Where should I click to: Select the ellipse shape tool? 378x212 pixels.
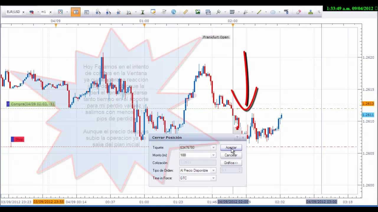coord(273,12)
